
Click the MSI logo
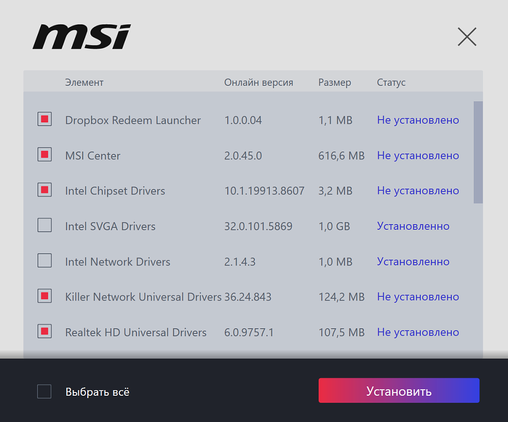pos(82,37)
